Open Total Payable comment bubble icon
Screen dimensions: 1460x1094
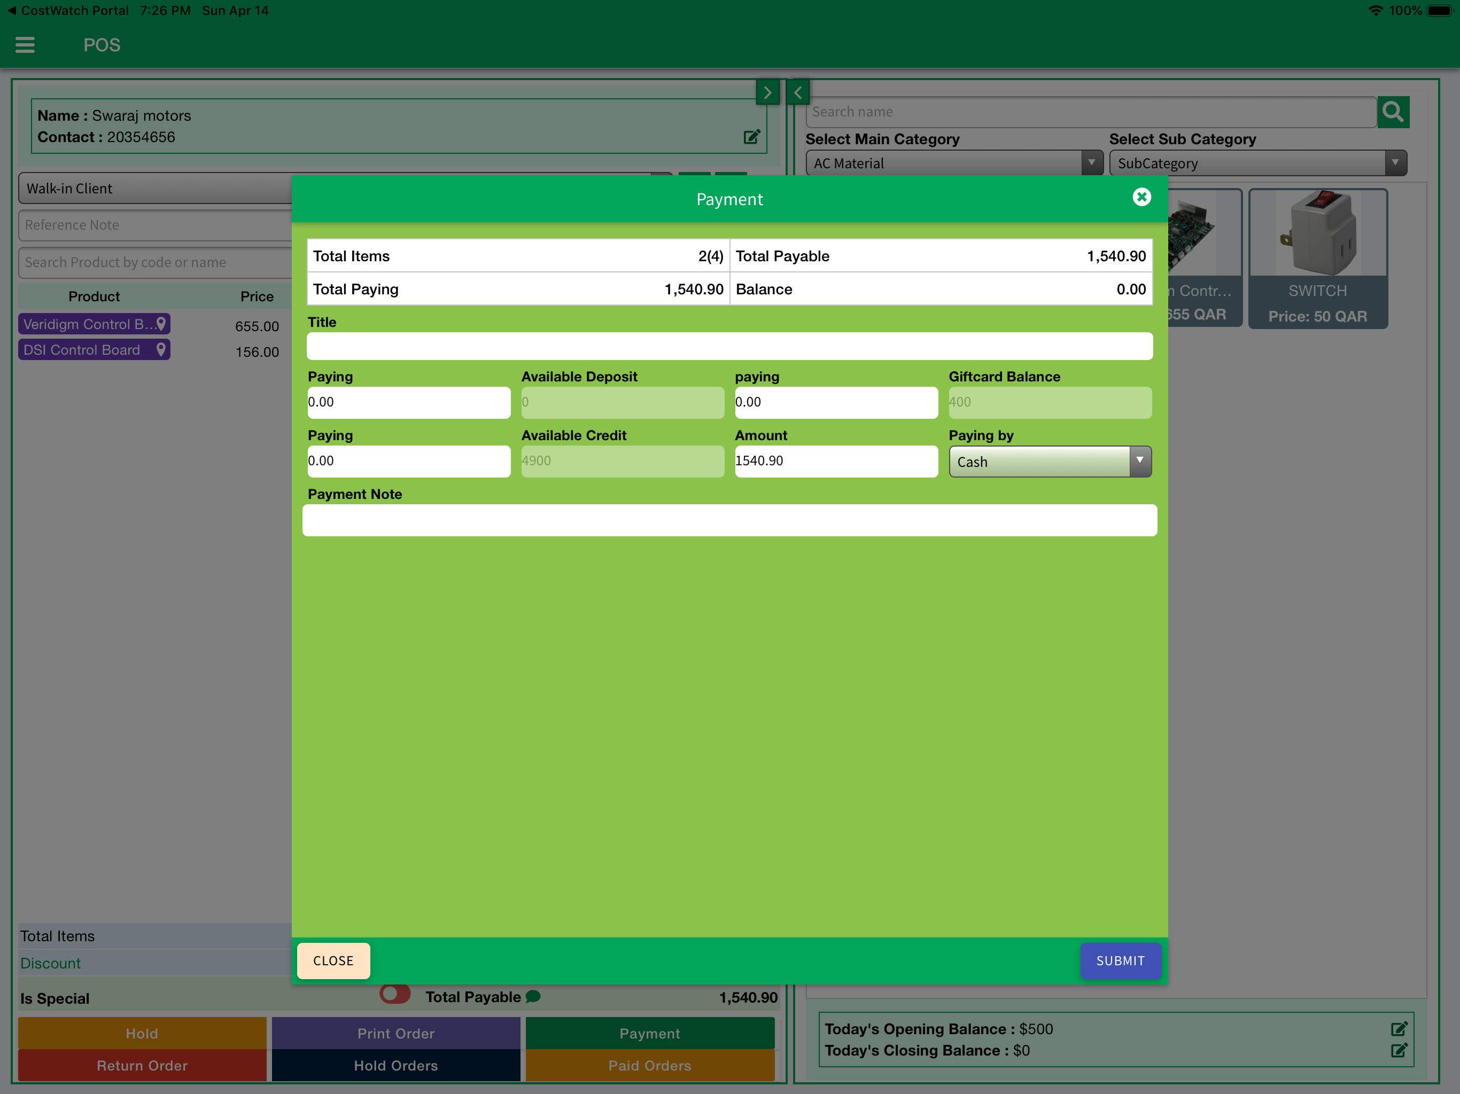533,996
